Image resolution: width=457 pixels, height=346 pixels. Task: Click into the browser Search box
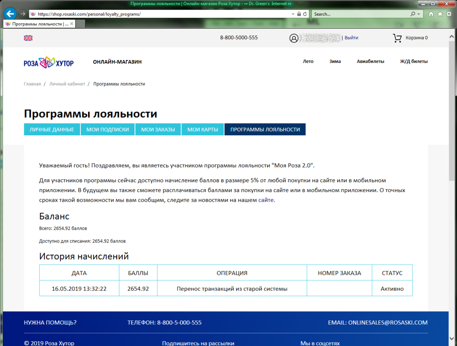[360, 14]
